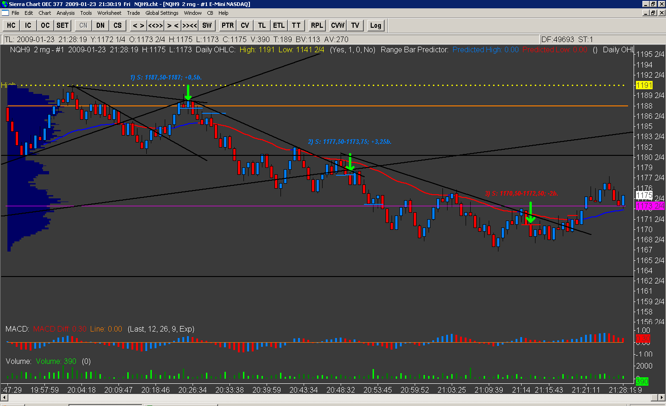The image size is (666, 406).
Task: Restore the inner chart window
Action: pos(654,13)
